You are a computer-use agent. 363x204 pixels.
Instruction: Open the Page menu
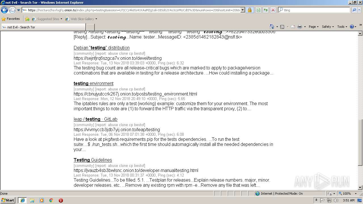point(314,27)
